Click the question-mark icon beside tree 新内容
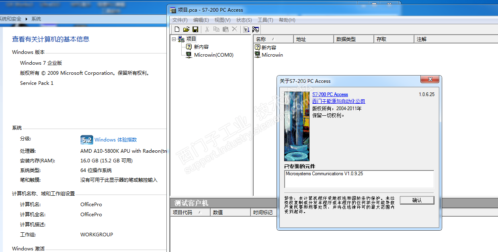Image resolution: width=498 pixels, height=252 pixels. click(x=189, y=47)
